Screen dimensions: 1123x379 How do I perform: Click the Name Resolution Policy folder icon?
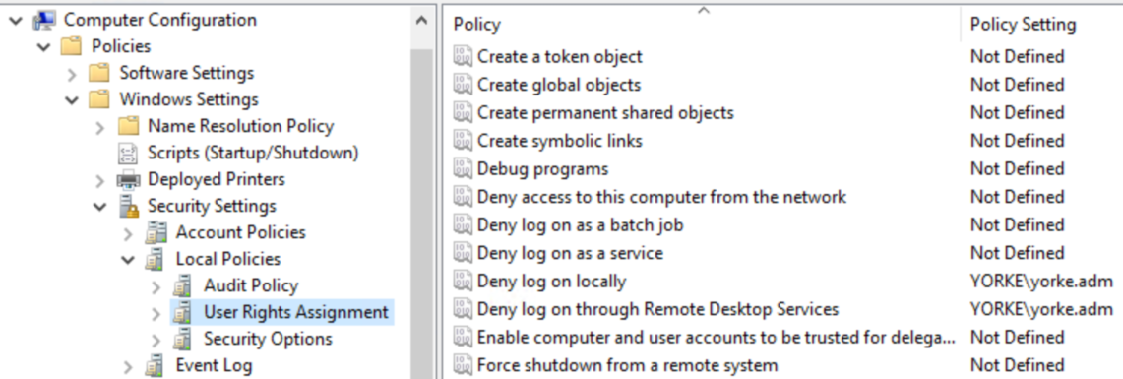pos(128,126)
